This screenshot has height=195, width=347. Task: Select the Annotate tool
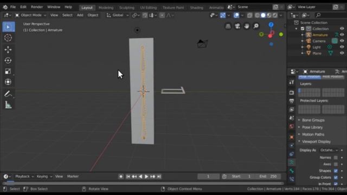coord(8,94)
